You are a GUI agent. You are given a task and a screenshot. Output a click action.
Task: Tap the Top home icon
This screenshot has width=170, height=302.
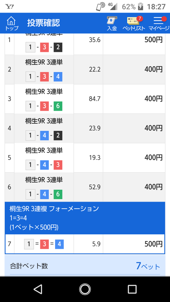[x=12, y=24]
